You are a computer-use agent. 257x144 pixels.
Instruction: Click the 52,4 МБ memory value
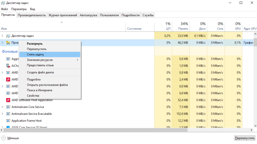[183, 100]
